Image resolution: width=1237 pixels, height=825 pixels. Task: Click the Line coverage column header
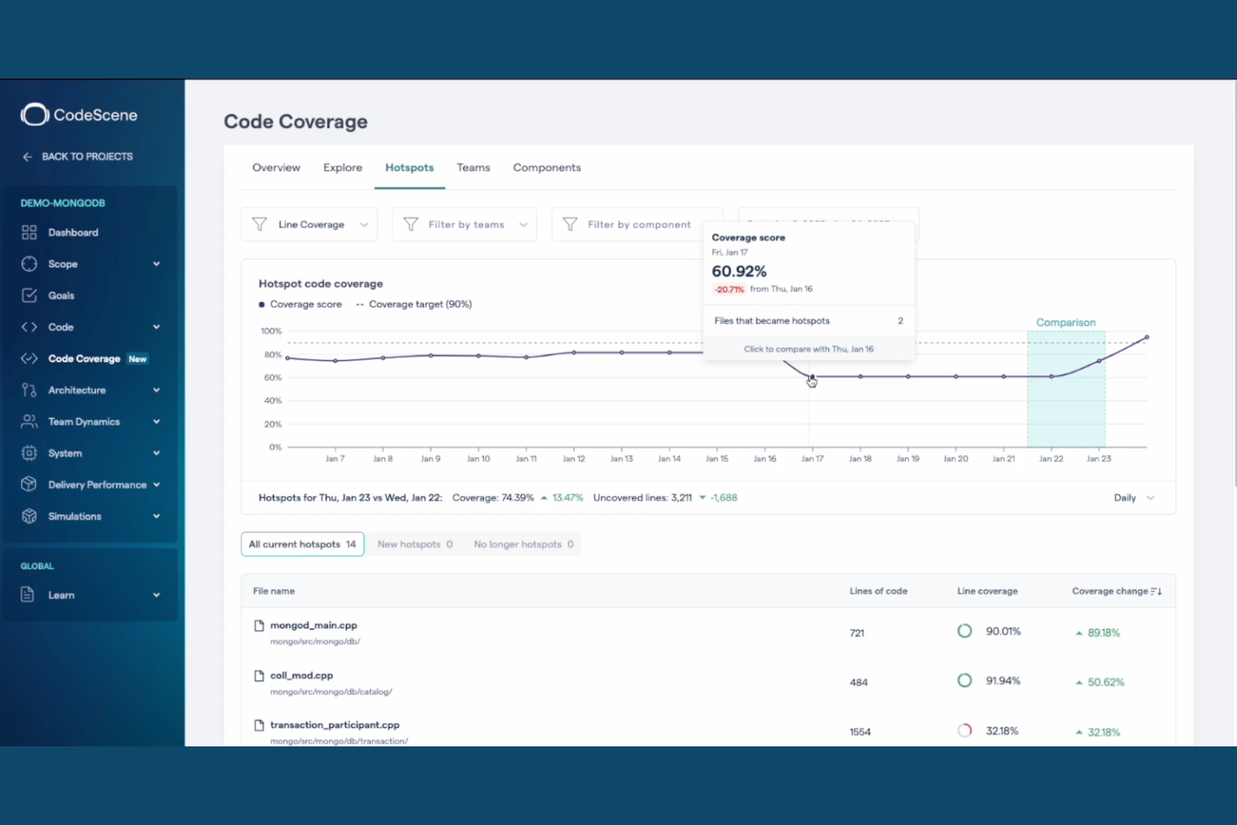click(987, 591)
